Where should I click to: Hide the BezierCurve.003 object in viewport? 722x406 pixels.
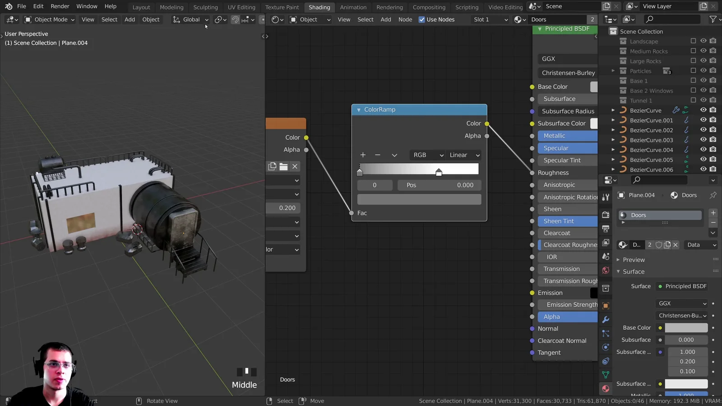tap(703, 140)
